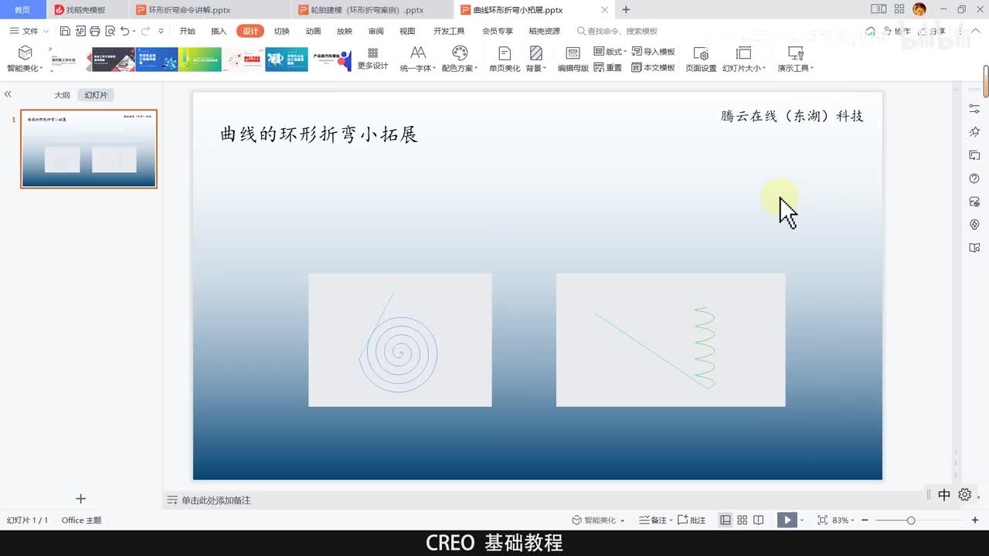Open the 83% zoom level dropdown
This screenshot has height=556, width=989.
pyautogui.click(x=843, y=520)
